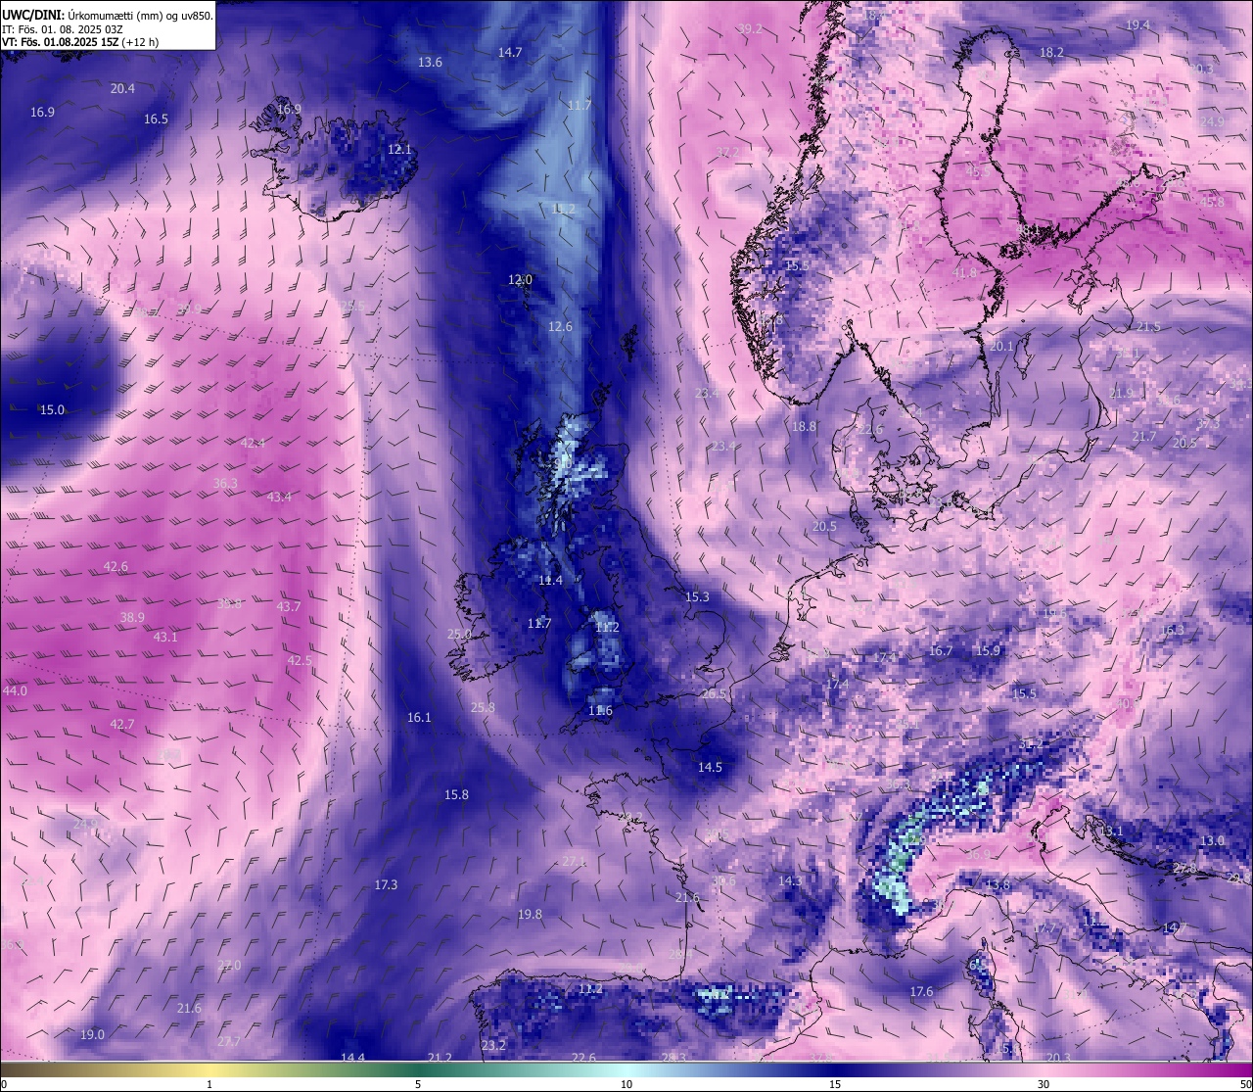Viewport: 1253px width, 1092px height.
Task: Click the 27.0 value label
Action: tap(228, 965)
